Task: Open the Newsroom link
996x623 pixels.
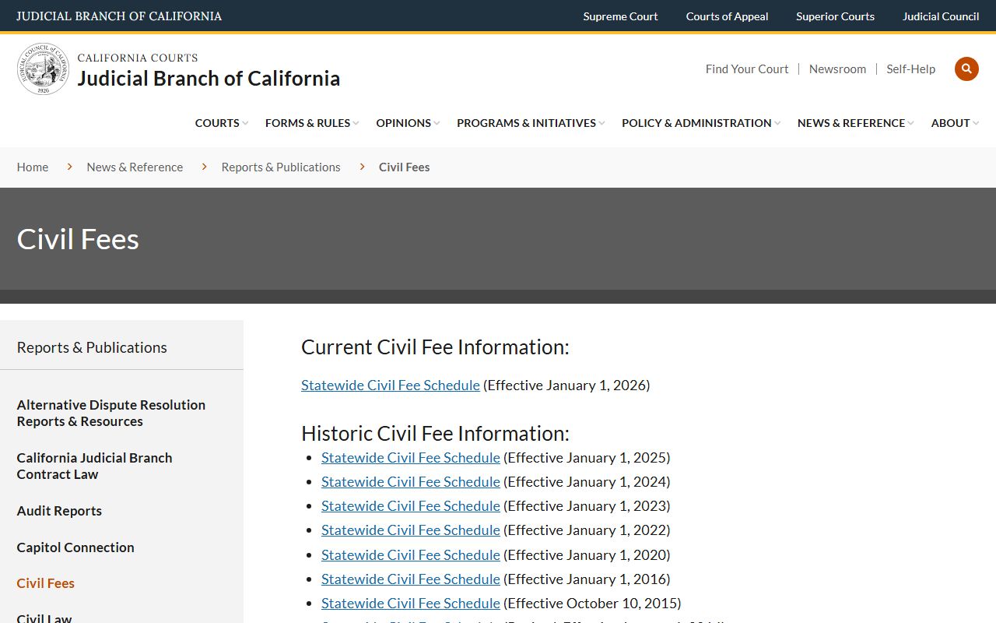Action: 837,69
